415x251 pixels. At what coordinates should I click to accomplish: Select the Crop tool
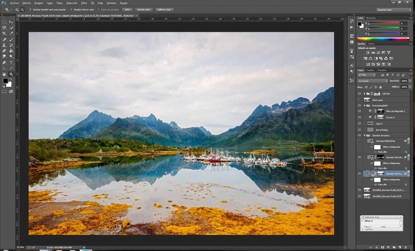pos(4,33)
